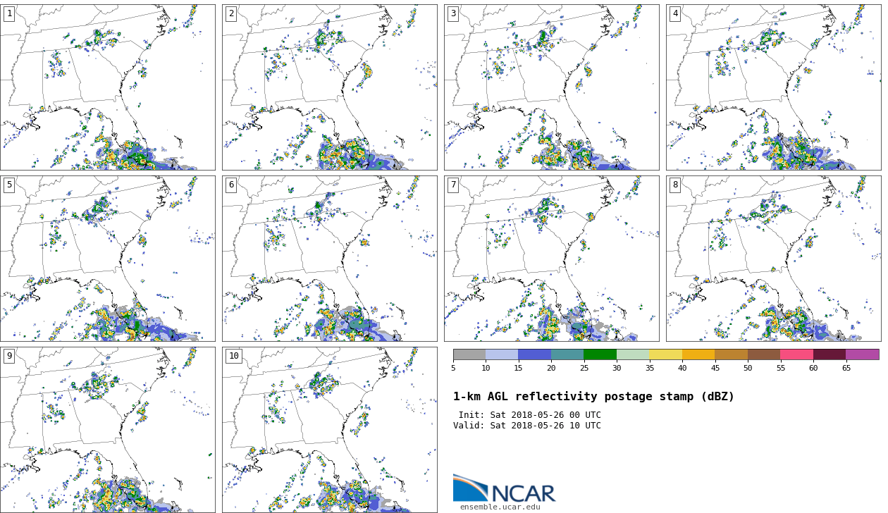
Task: Choose the member 3 postage stamp
Action: point(551,87)
